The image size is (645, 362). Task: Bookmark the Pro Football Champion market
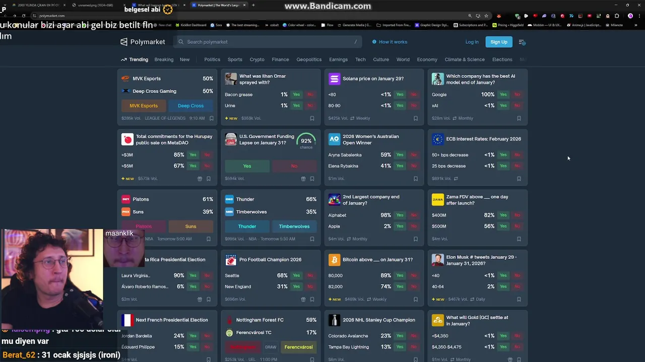312,299
